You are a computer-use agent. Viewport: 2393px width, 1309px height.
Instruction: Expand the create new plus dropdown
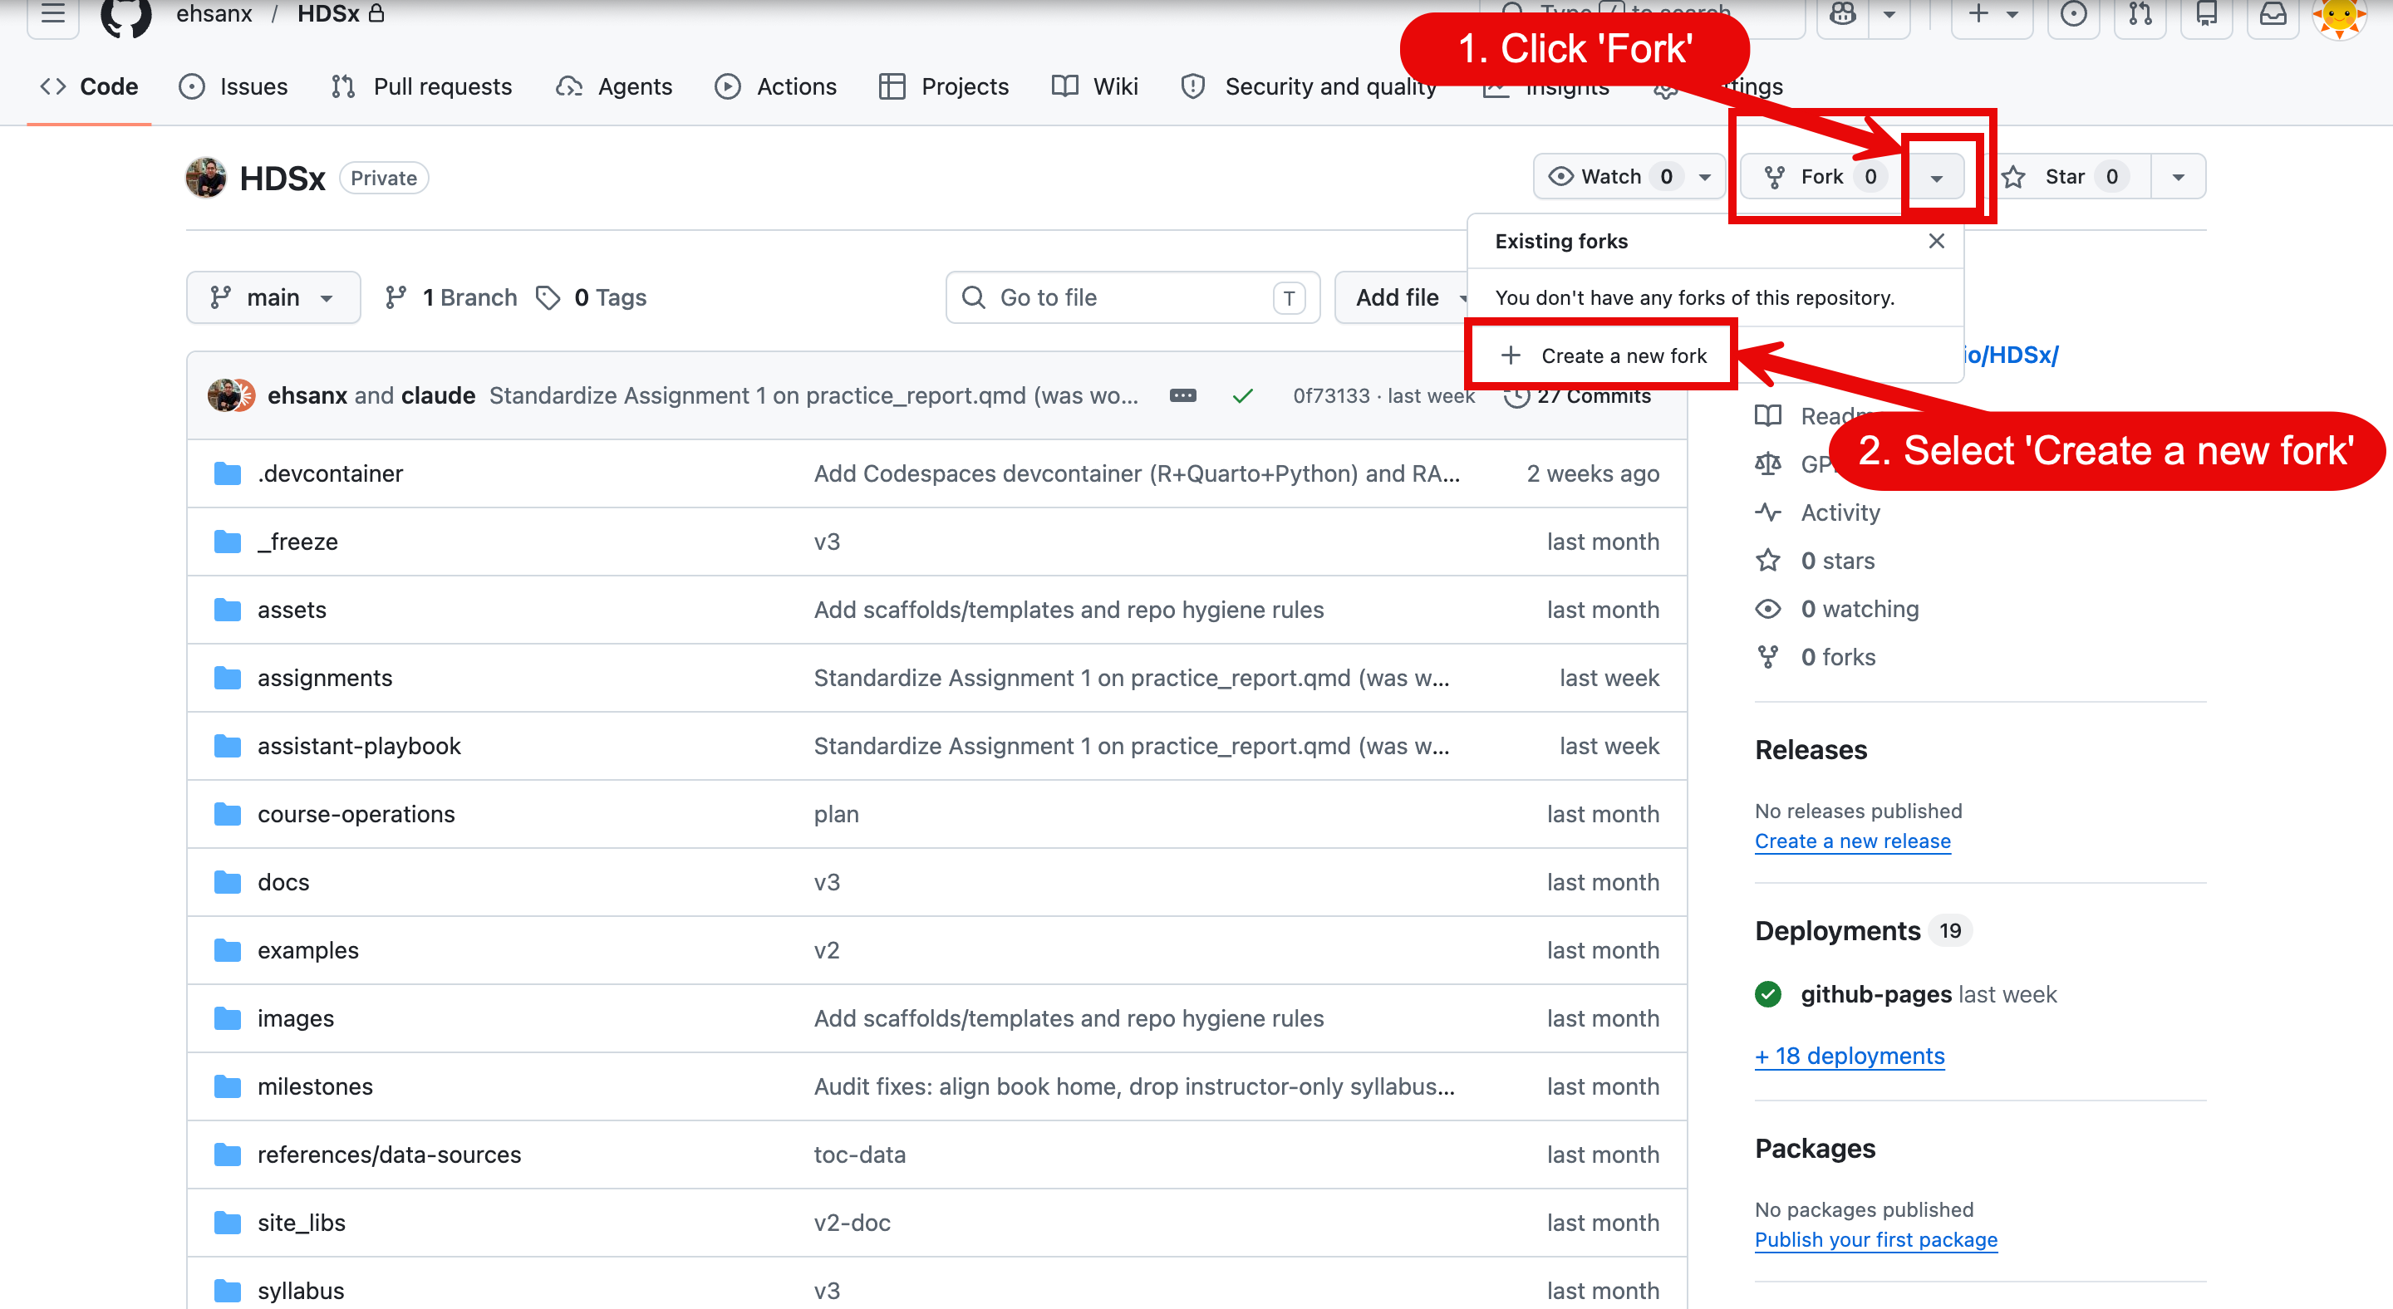click(x=1992, y=14)
